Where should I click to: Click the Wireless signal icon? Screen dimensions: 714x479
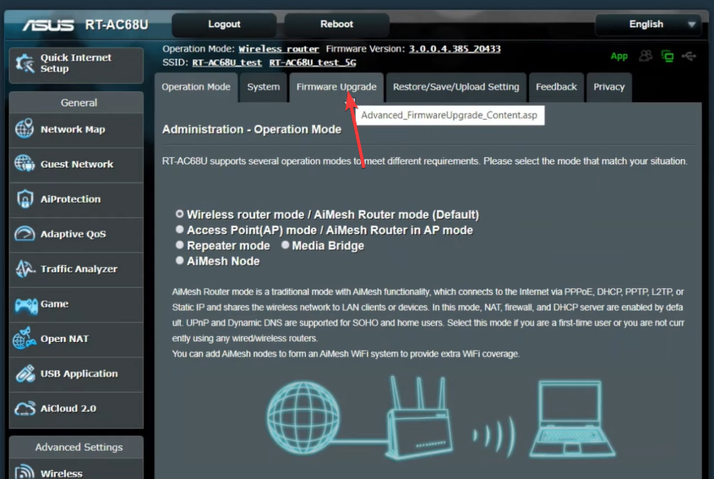click(25, 471)
